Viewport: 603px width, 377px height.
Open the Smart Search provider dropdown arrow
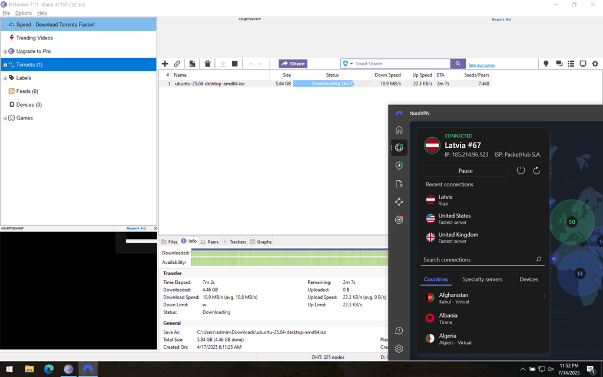[x=352, y=64]
